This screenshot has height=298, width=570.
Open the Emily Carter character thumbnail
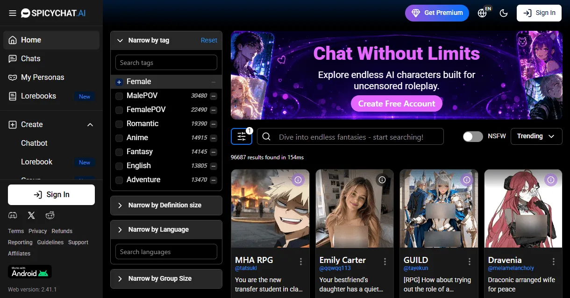tap(355, 208)
